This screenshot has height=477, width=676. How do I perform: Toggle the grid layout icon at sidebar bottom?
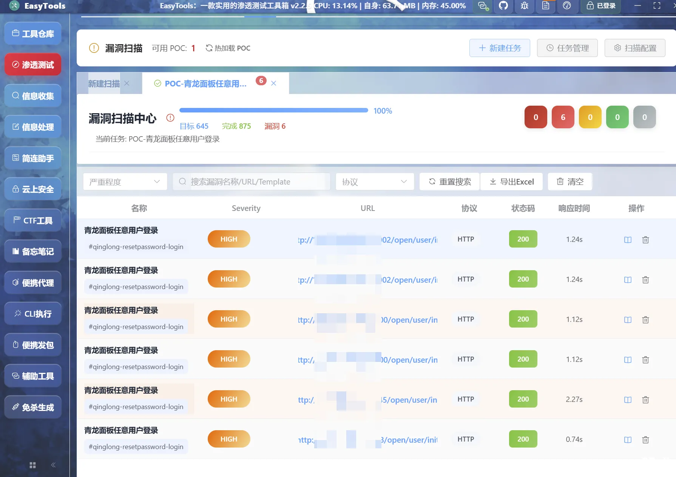pyautogui.click(x=32, y=465)
